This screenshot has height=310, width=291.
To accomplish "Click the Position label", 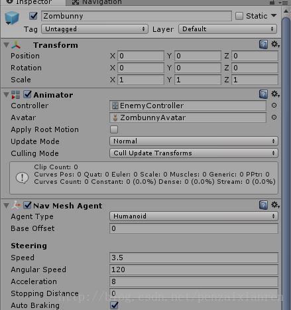I will pyautogui.click(x=25, y=56).
